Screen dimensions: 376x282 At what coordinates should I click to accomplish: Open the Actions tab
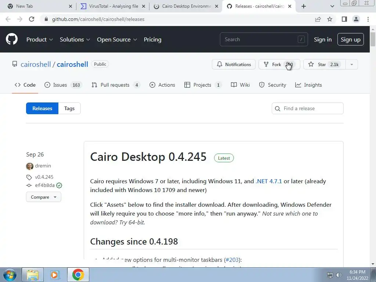(162, 85)
